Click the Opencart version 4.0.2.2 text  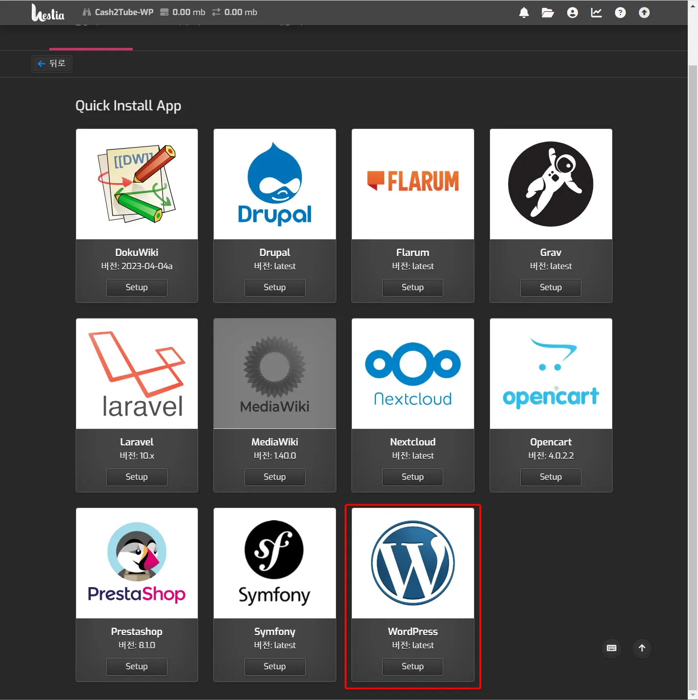(551, 456)
